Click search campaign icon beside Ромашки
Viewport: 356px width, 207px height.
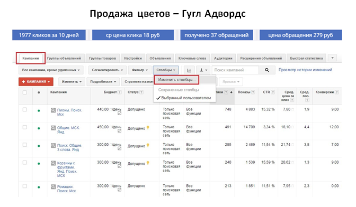click(53, 186)
